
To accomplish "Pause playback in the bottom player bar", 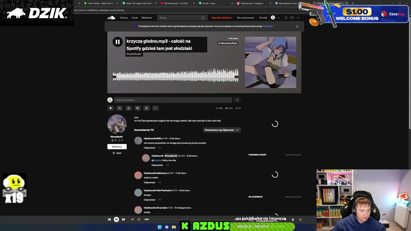I will 116,219.
